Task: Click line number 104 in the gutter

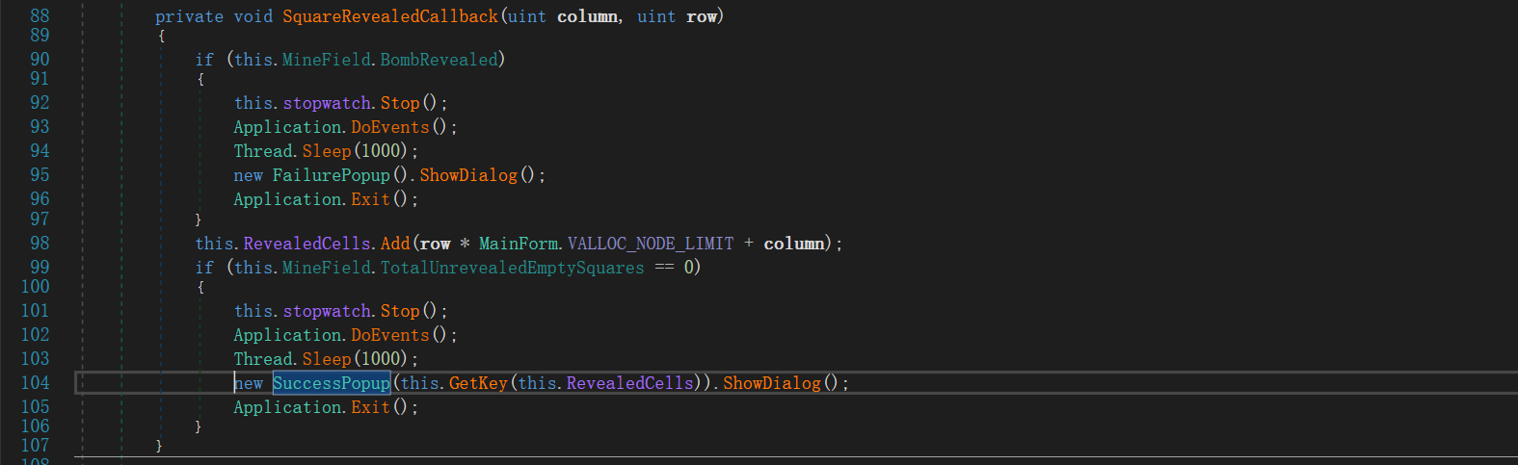Action: pyautogui.click(x=35, y=383)
